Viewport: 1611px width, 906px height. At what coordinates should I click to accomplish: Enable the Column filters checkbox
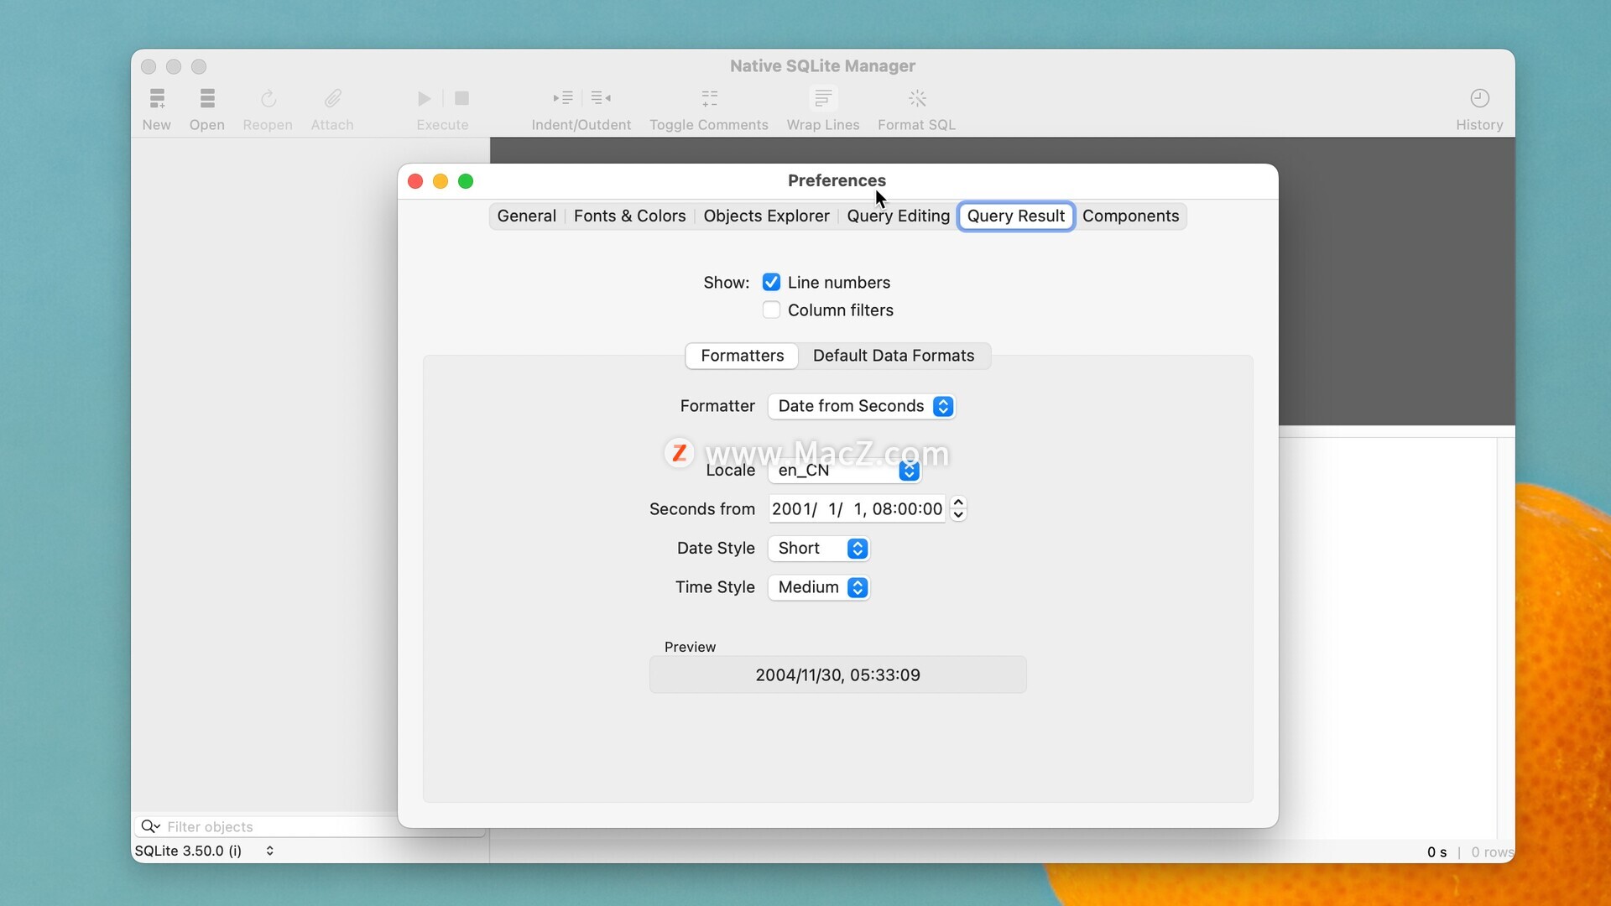click(x=771, y=310)
